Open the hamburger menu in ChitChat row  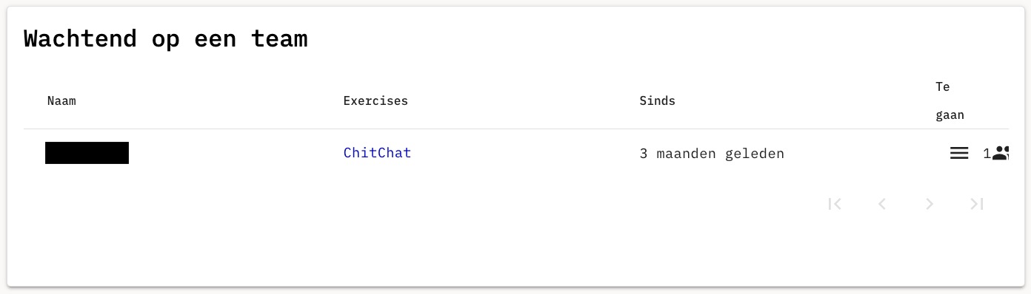tap(959, 153)
